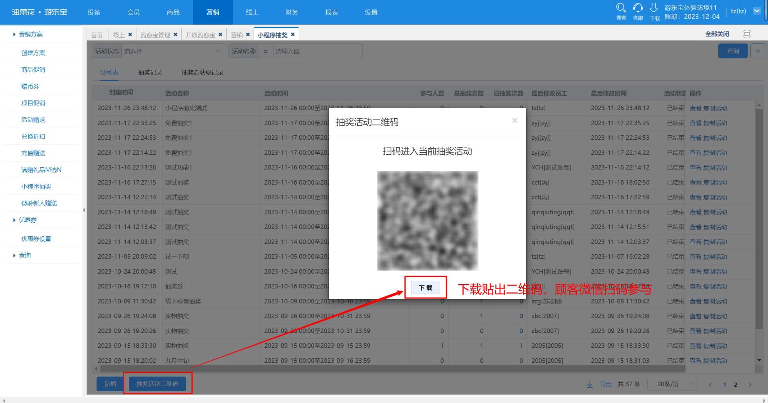
Task: Close the 营销 tab
Action: pyautogui.click(x=248, y=34)
